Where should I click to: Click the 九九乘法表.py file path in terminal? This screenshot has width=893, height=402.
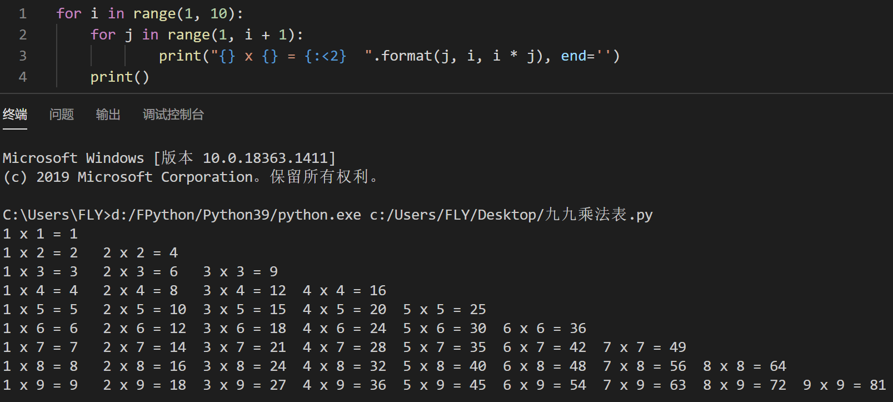coord(511,215)
